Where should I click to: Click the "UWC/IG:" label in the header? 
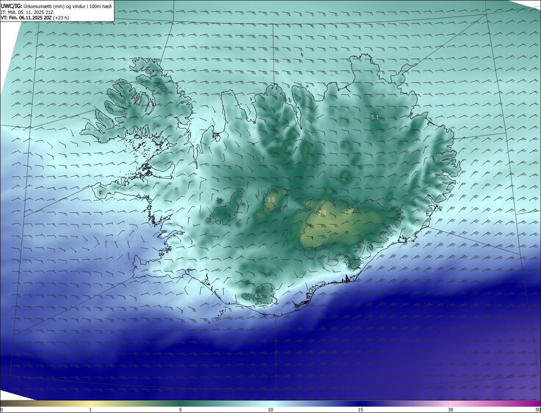[11, 6]
